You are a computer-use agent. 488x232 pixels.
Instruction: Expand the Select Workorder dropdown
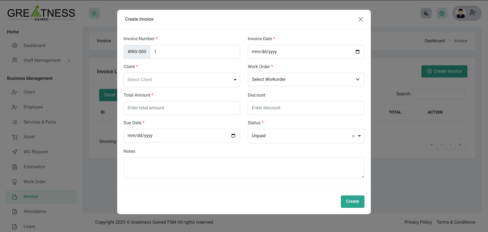pos(306,80)
